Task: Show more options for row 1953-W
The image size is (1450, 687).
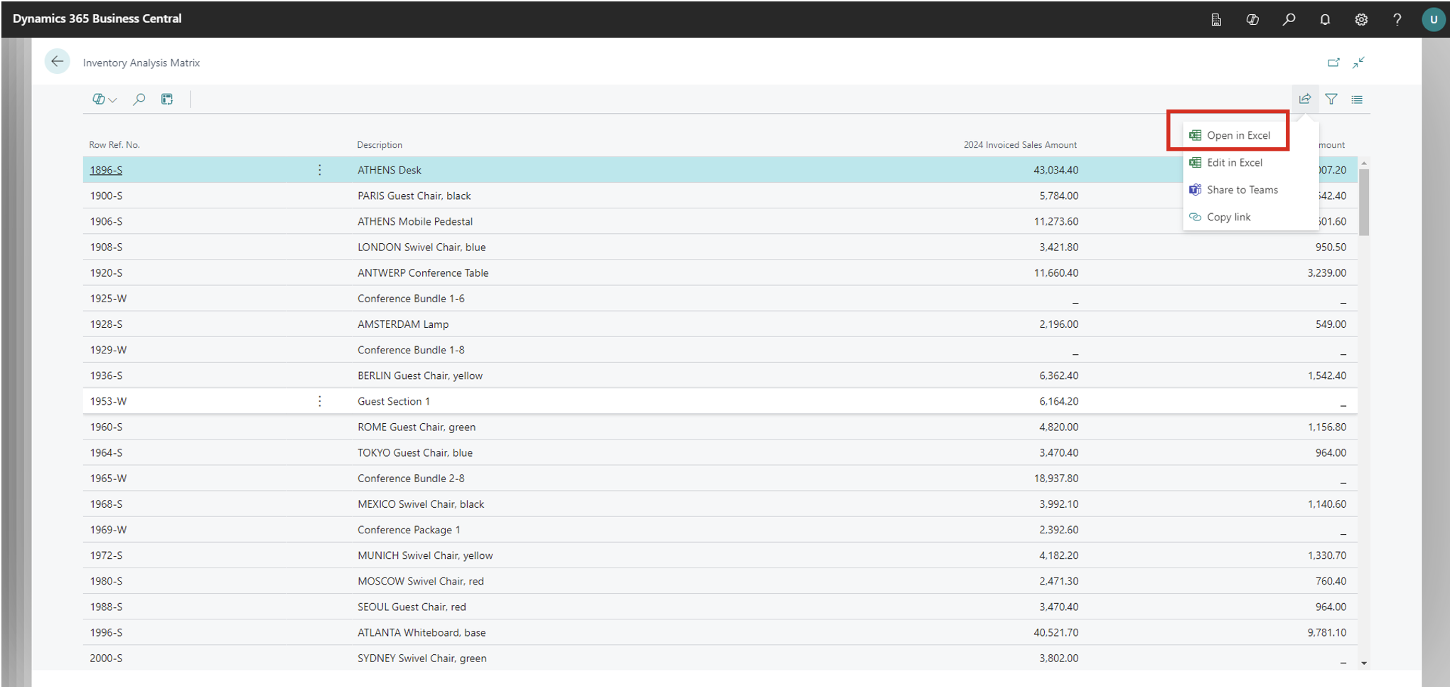Action: pos(320,401)
